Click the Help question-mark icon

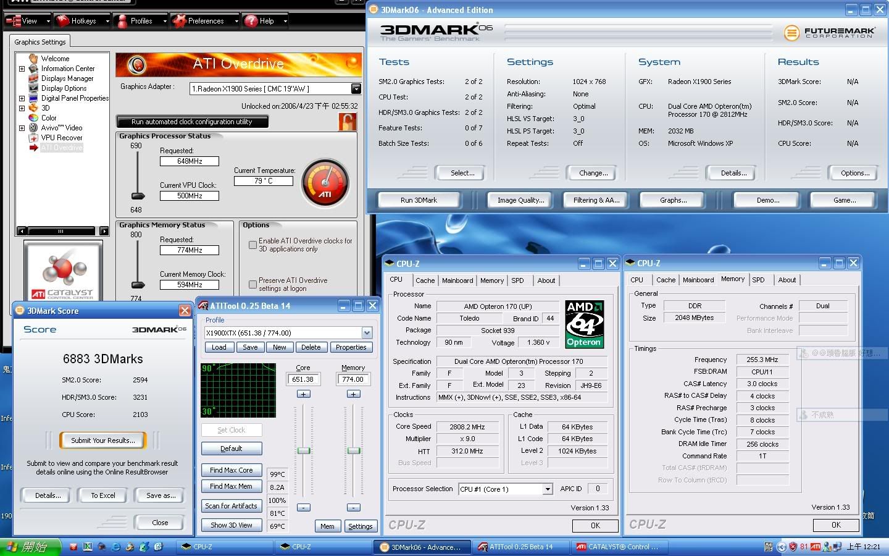[251, 21]
